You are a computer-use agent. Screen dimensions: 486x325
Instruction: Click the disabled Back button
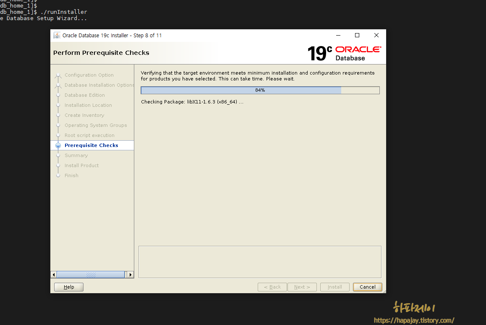(x=272, y=287)
